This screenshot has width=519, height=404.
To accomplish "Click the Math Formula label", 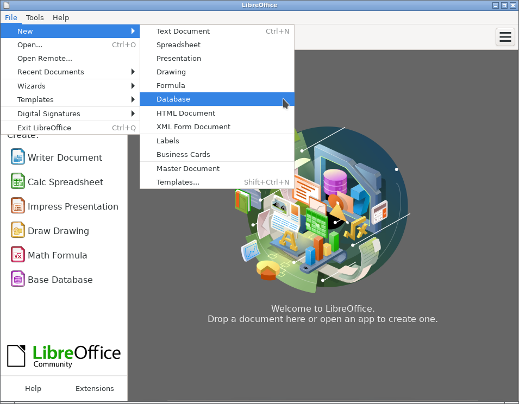I will pyautogui.click(x=57, y=255).
